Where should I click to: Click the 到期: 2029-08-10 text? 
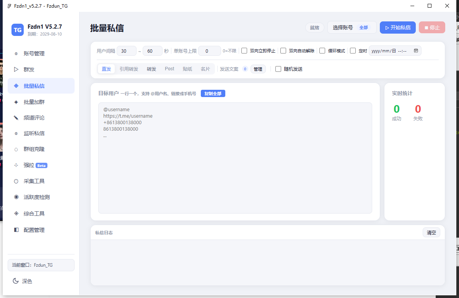coord(45,34)
